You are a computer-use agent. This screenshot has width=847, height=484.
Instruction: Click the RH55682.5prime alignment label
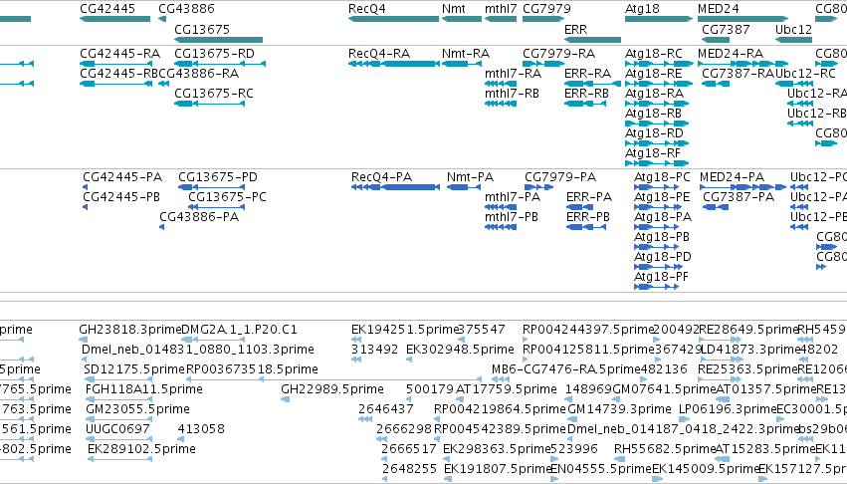click(x=665, y=449)
